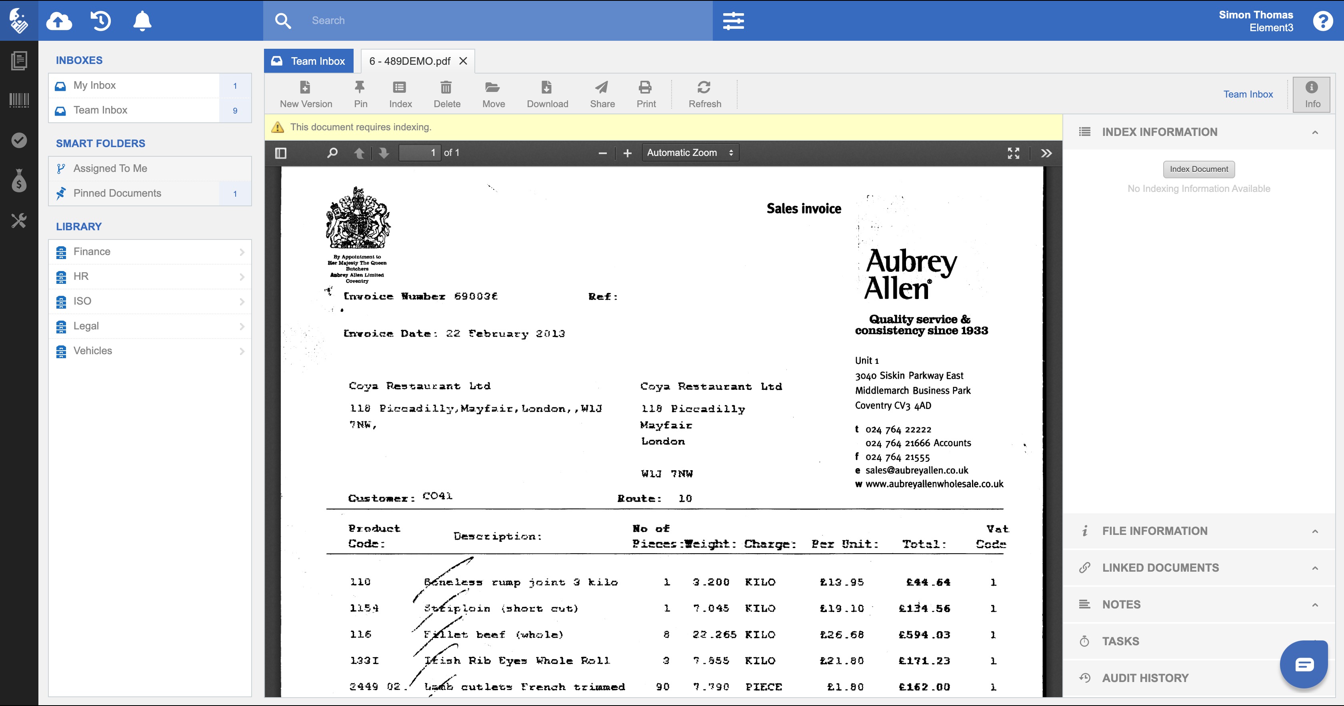Open the checkmark tasks sidebar icon
This screenshot has width=1344, height=706.
click(x=19, y=140)
